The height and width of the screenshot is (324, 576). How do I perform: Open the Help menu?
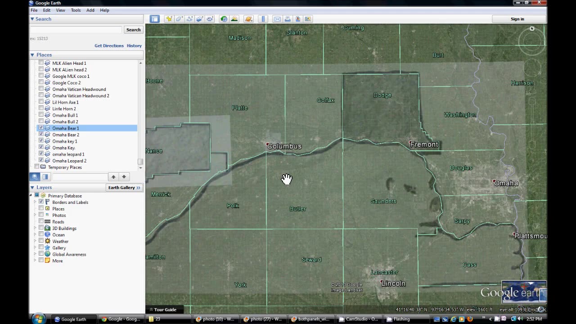(x=104, y=10)
